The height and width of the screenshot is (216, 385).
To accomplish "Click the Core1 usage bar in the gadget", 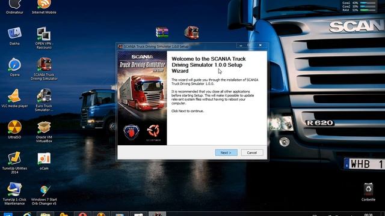I will [368, 3].
